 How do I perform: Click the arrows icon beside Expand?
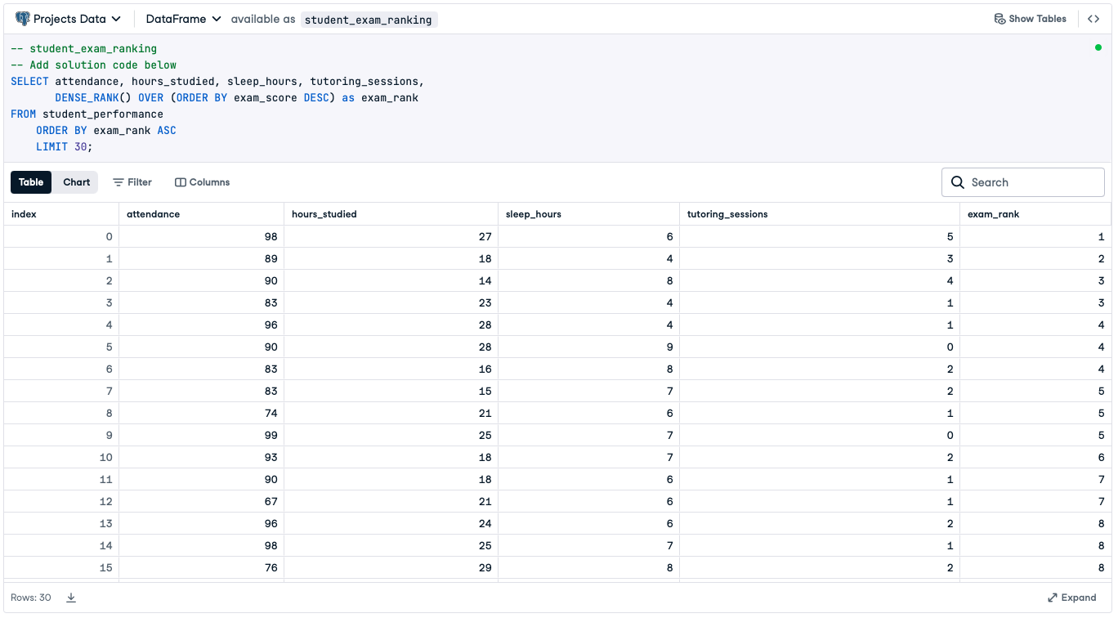pos(1053,598)
